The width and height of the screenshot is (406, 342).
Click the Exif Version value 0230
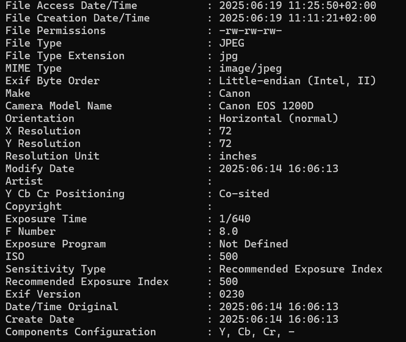(231, 294)
